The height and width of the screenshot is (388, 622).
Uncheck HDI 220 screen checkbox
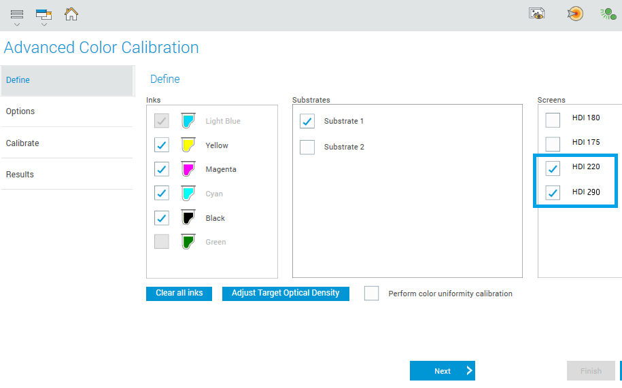pyautogui.click(x=553, y=169)
